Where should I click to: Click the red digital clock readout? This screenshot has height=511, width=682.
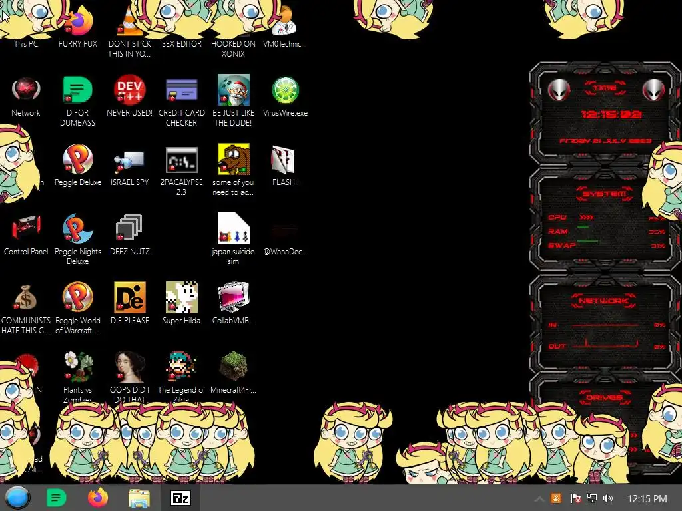tap(611, 114)
